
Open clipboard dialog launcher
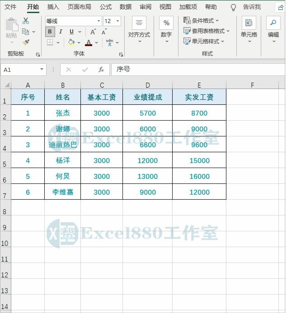pyautogui.click(x=38, y=55)
